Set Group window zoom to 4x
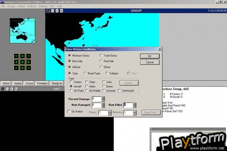Viewport: 227px width, 151px height. pos(57,11)
